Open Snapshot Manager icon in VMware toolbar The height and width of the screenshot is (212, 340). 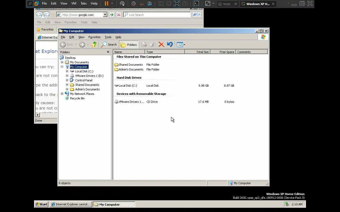[150, 3]
